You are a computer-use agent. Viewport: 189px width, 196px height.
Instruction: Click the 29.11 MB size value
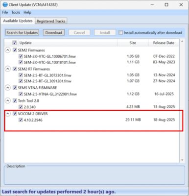pyautogui.click(x=133, y=120)
